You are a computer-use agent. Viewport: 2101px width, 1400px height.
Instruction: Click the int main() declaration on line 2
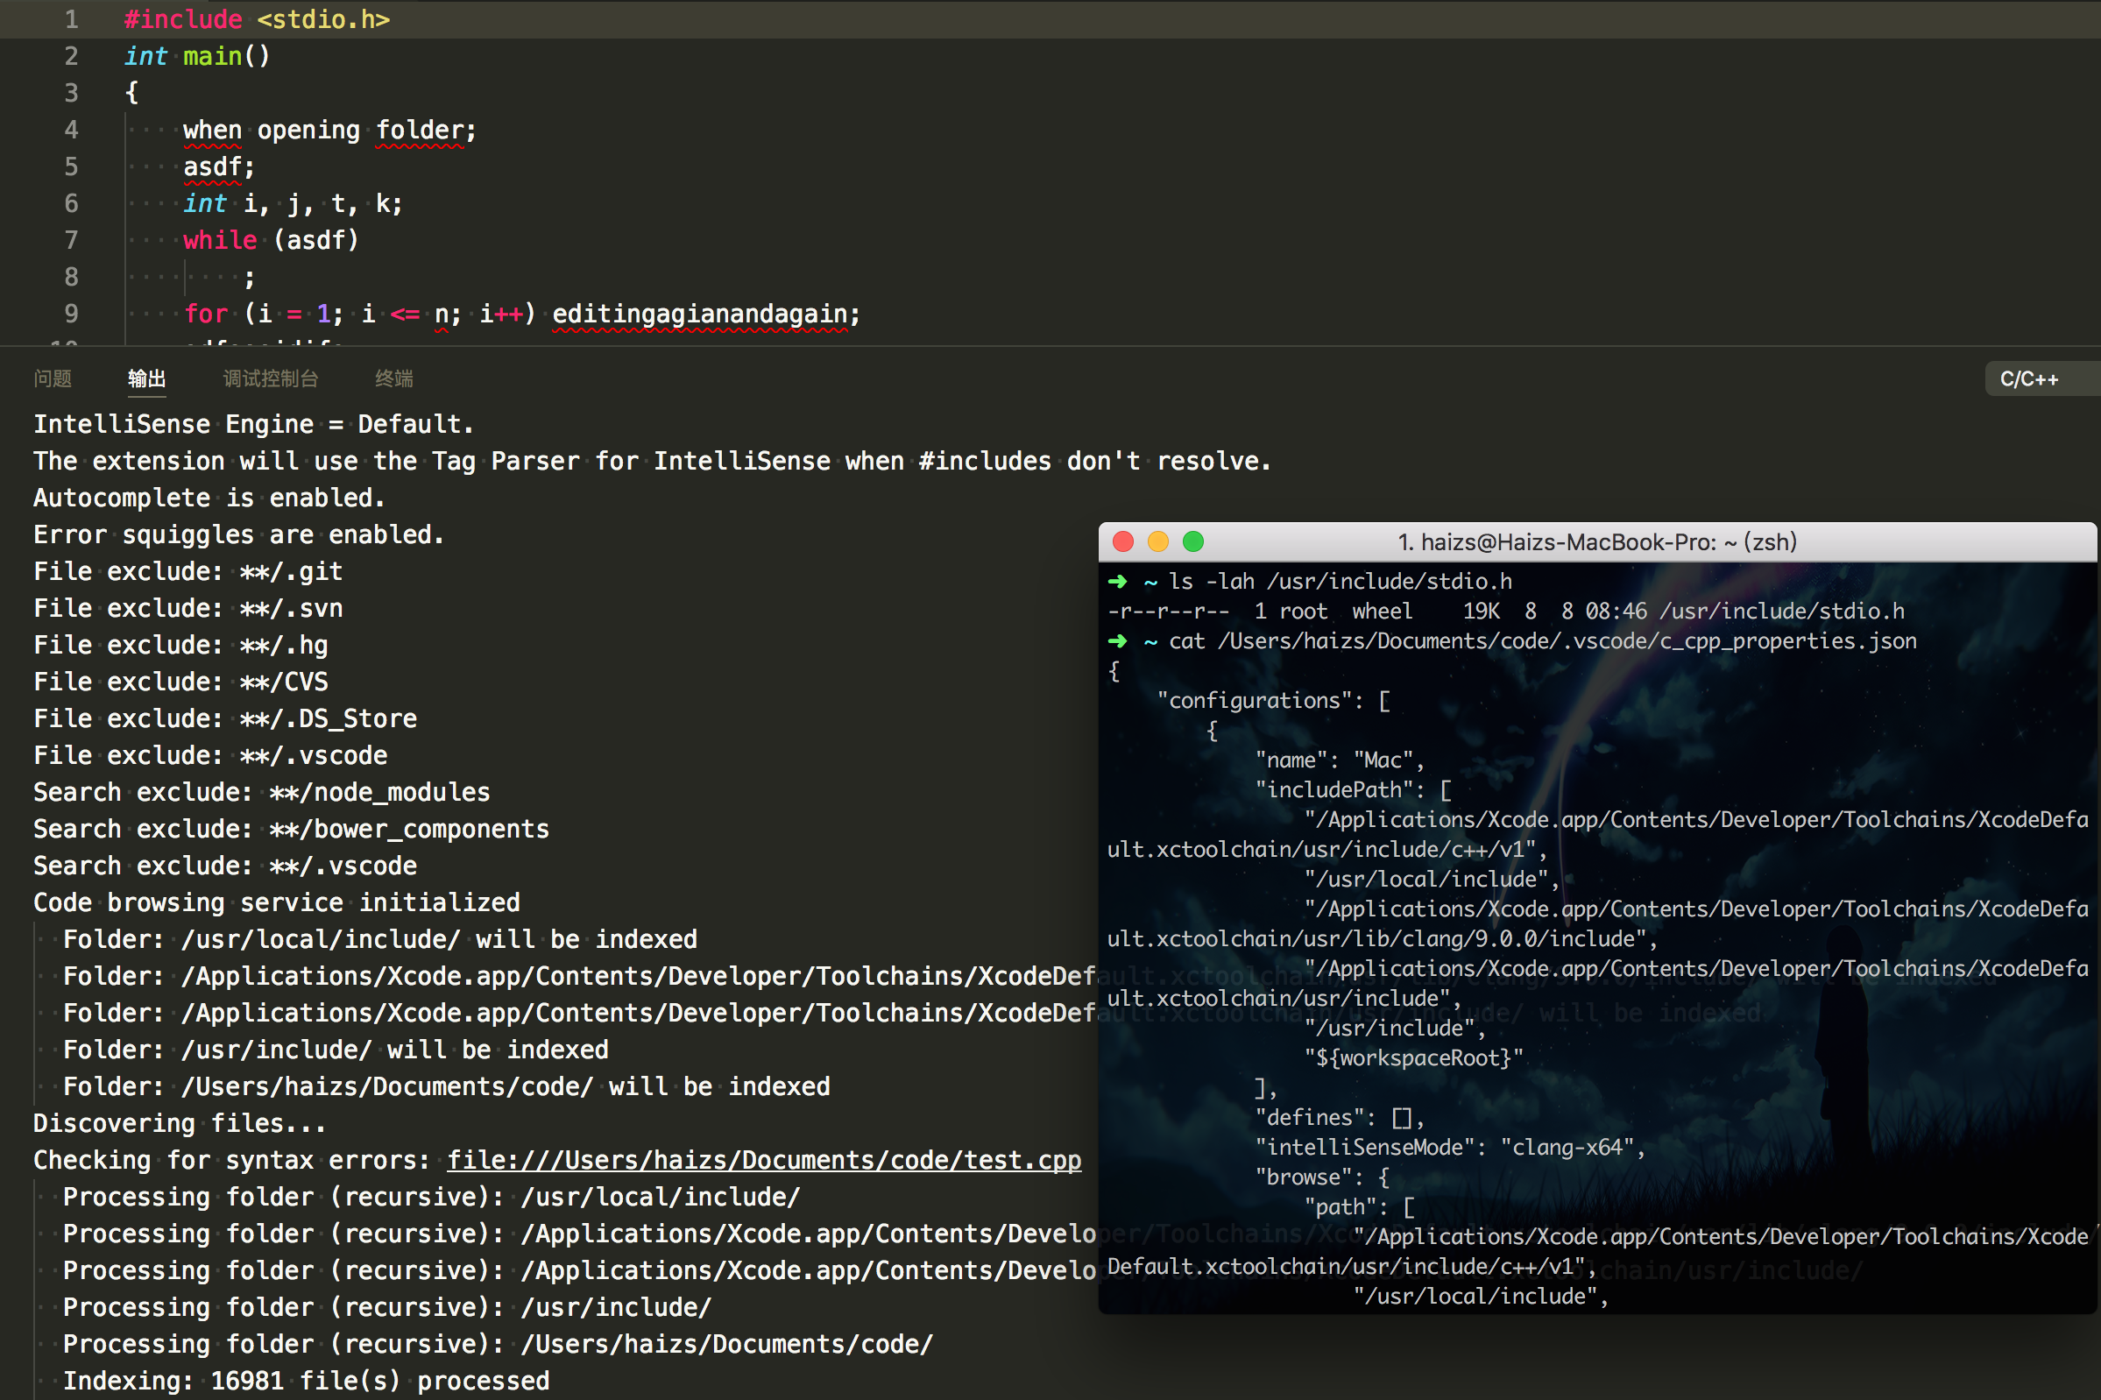tap(195, 55)
